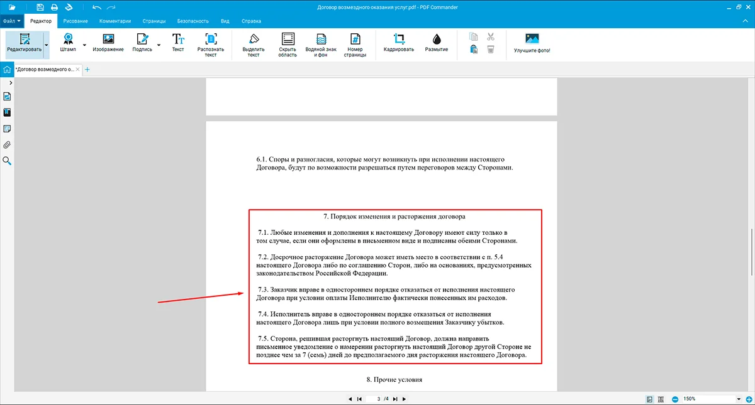Open Водяной знак и фон
755x405 pixels.
point(320,45)
